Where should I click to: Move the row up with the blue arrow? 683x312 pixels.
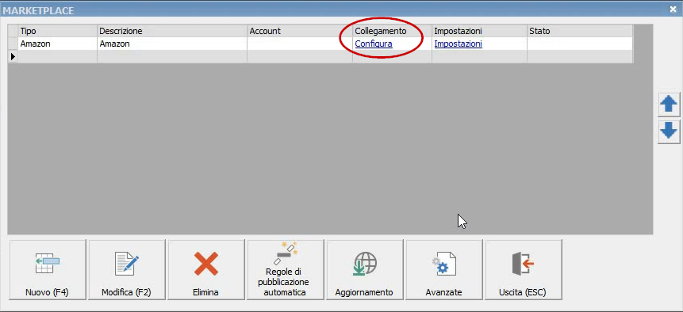click(x=669, y=105)
